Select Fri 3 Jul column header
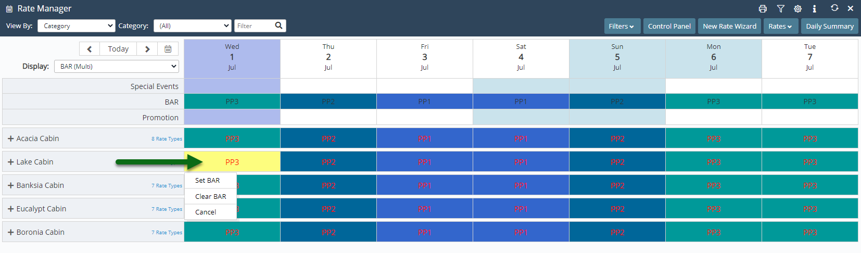 425,58
